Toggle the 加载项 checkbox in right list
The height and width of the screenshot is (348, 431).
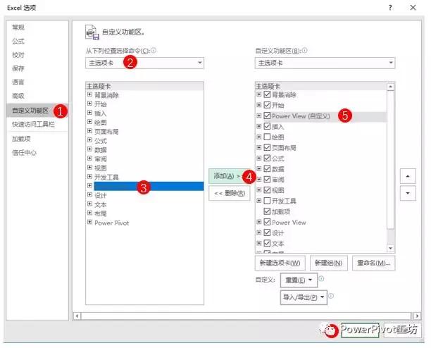[x=267, y=211]
